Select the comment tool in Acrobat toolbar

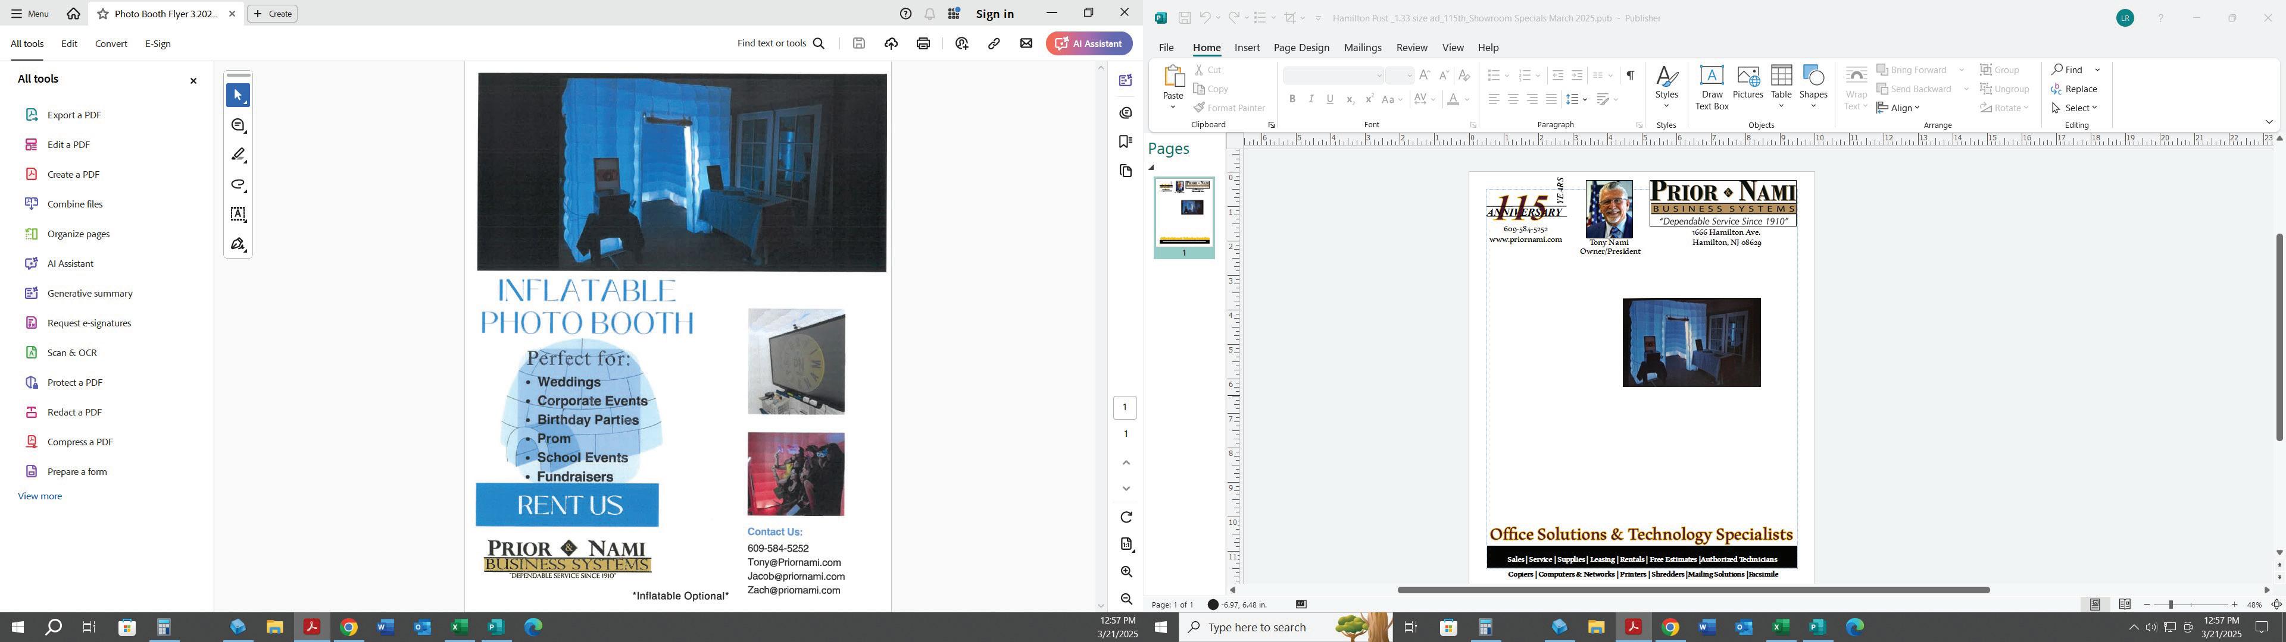pos(238,126)
